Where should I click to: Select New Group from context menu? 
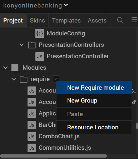point(94,100)
